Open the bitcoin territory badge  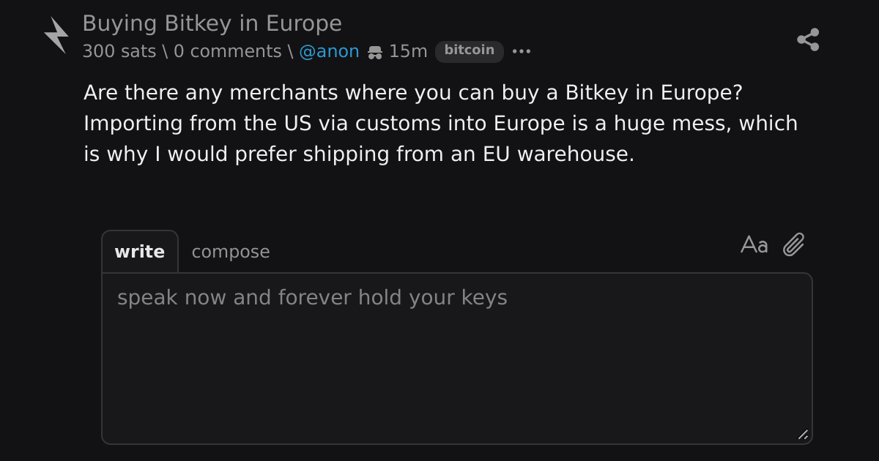click(x=470, y=50)
